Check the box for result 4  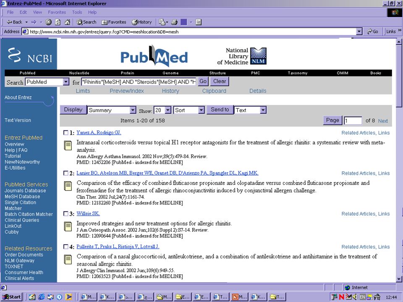tap(66, 247)
